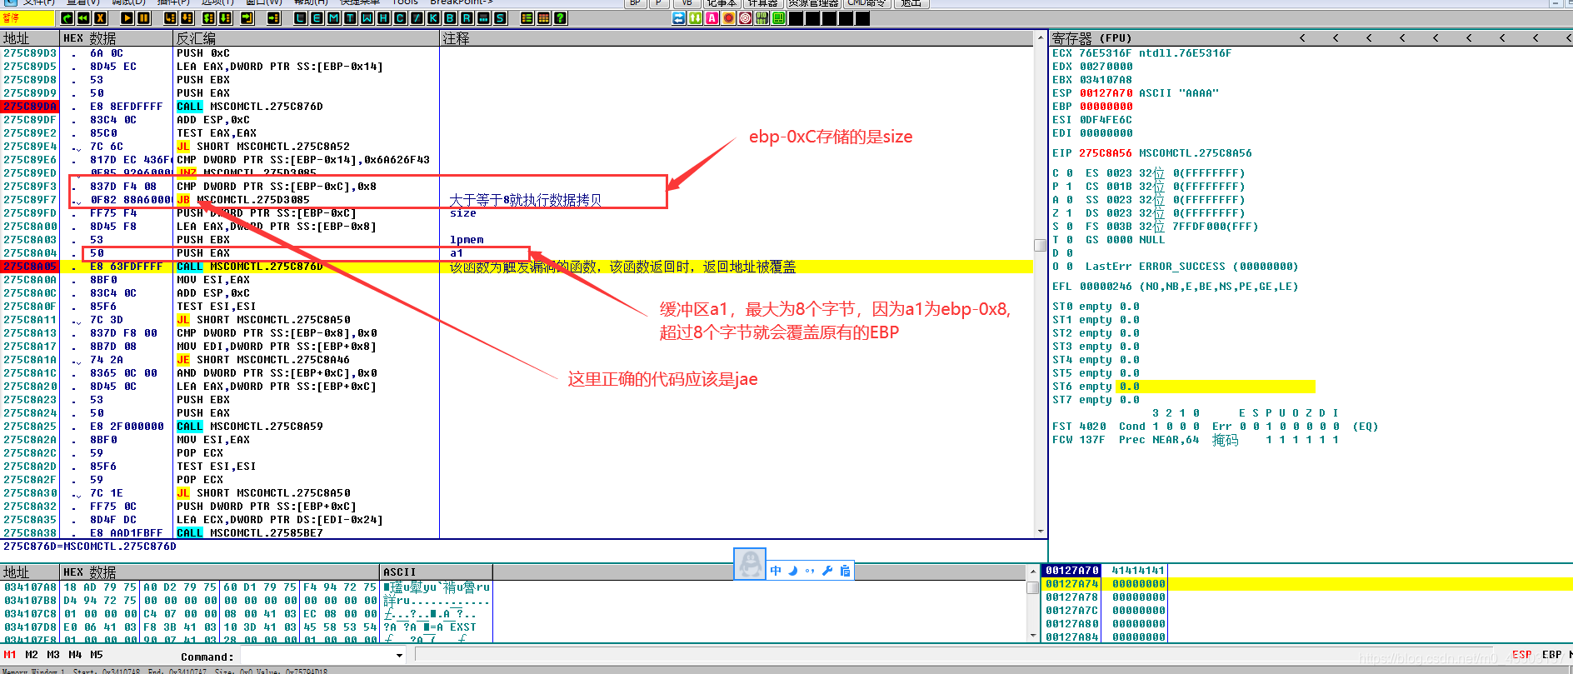
Task: Switch to memory window M4
Action: point(75,655)
